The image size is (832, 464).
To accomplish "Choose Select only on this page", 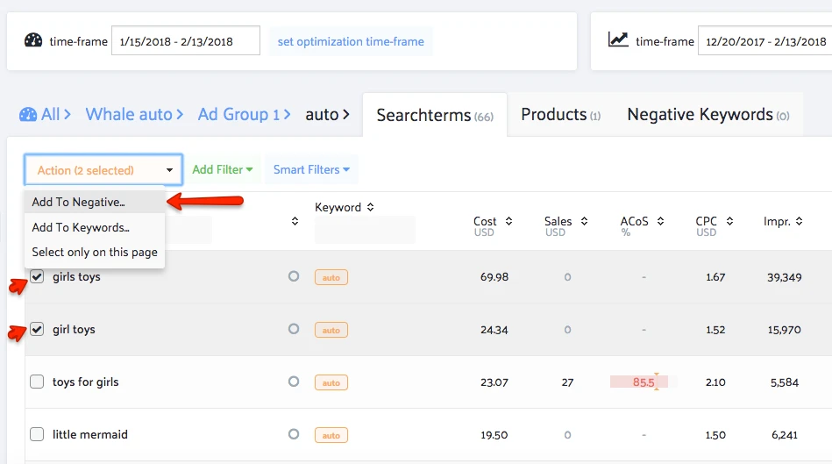I will (95, 253).
